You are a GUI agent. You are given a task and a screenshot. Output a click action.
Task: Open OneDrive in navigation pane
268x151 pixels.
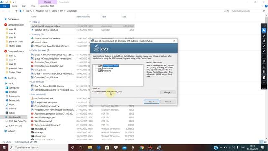tap(12, 78)
